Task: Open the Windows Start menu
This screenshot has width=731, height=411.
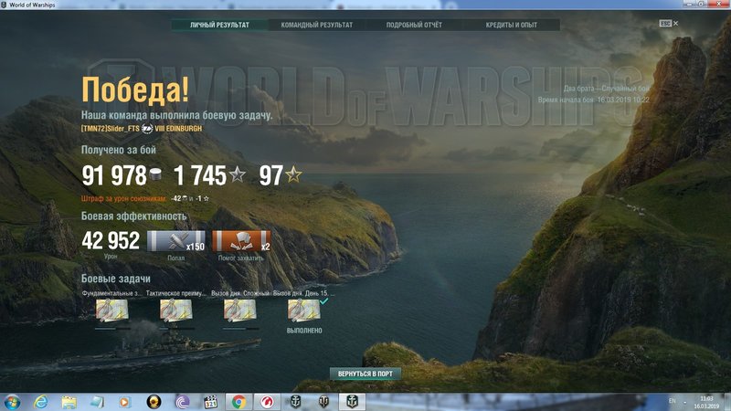Action: (12, 402)
